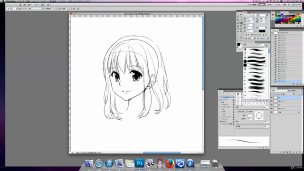
Task: Enable デュアルブラシ checkbox
Action: point(220,107)
